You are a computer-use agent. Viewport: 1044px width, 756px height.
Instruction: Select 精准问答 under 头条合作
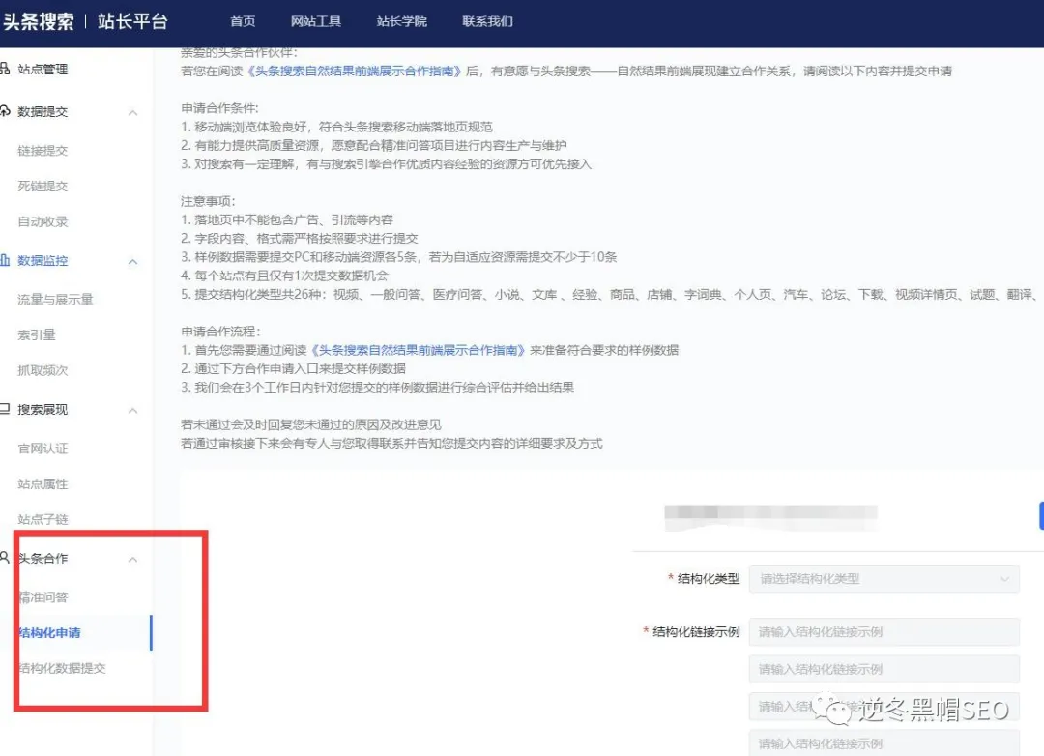(x=43, y=596)
